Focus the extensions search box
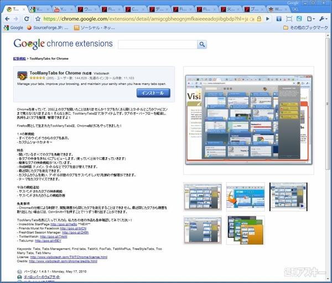The height and width of the screenshot is (283, 332). pyautogui.click(x=158, y=44)
